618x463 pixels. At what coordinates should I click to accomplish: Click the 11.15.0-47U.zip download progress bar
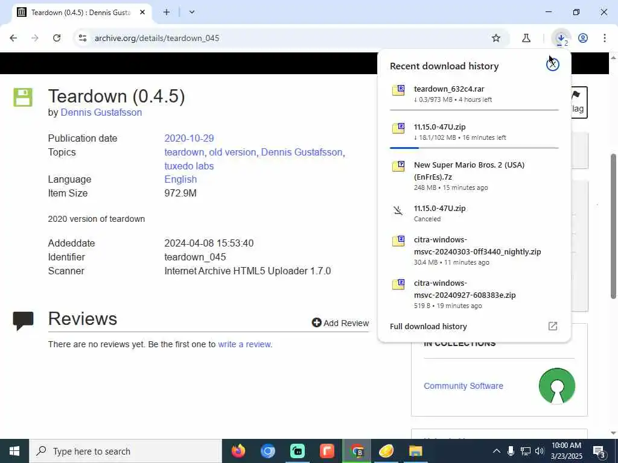coord(474,148)
